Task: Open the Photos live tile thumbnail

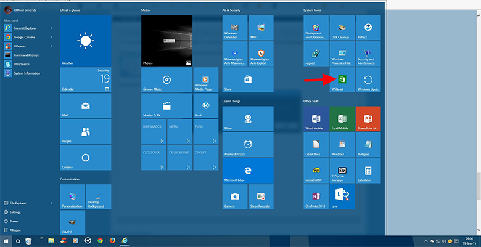Action: coord(166,41)
